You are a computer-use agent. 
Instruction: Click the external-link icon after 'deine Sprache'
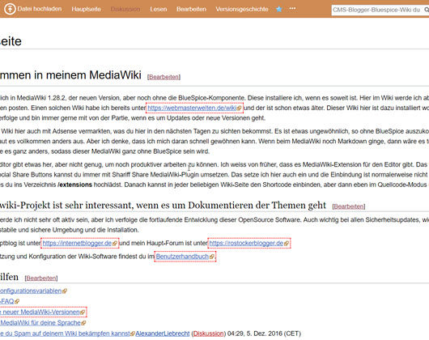83,323
